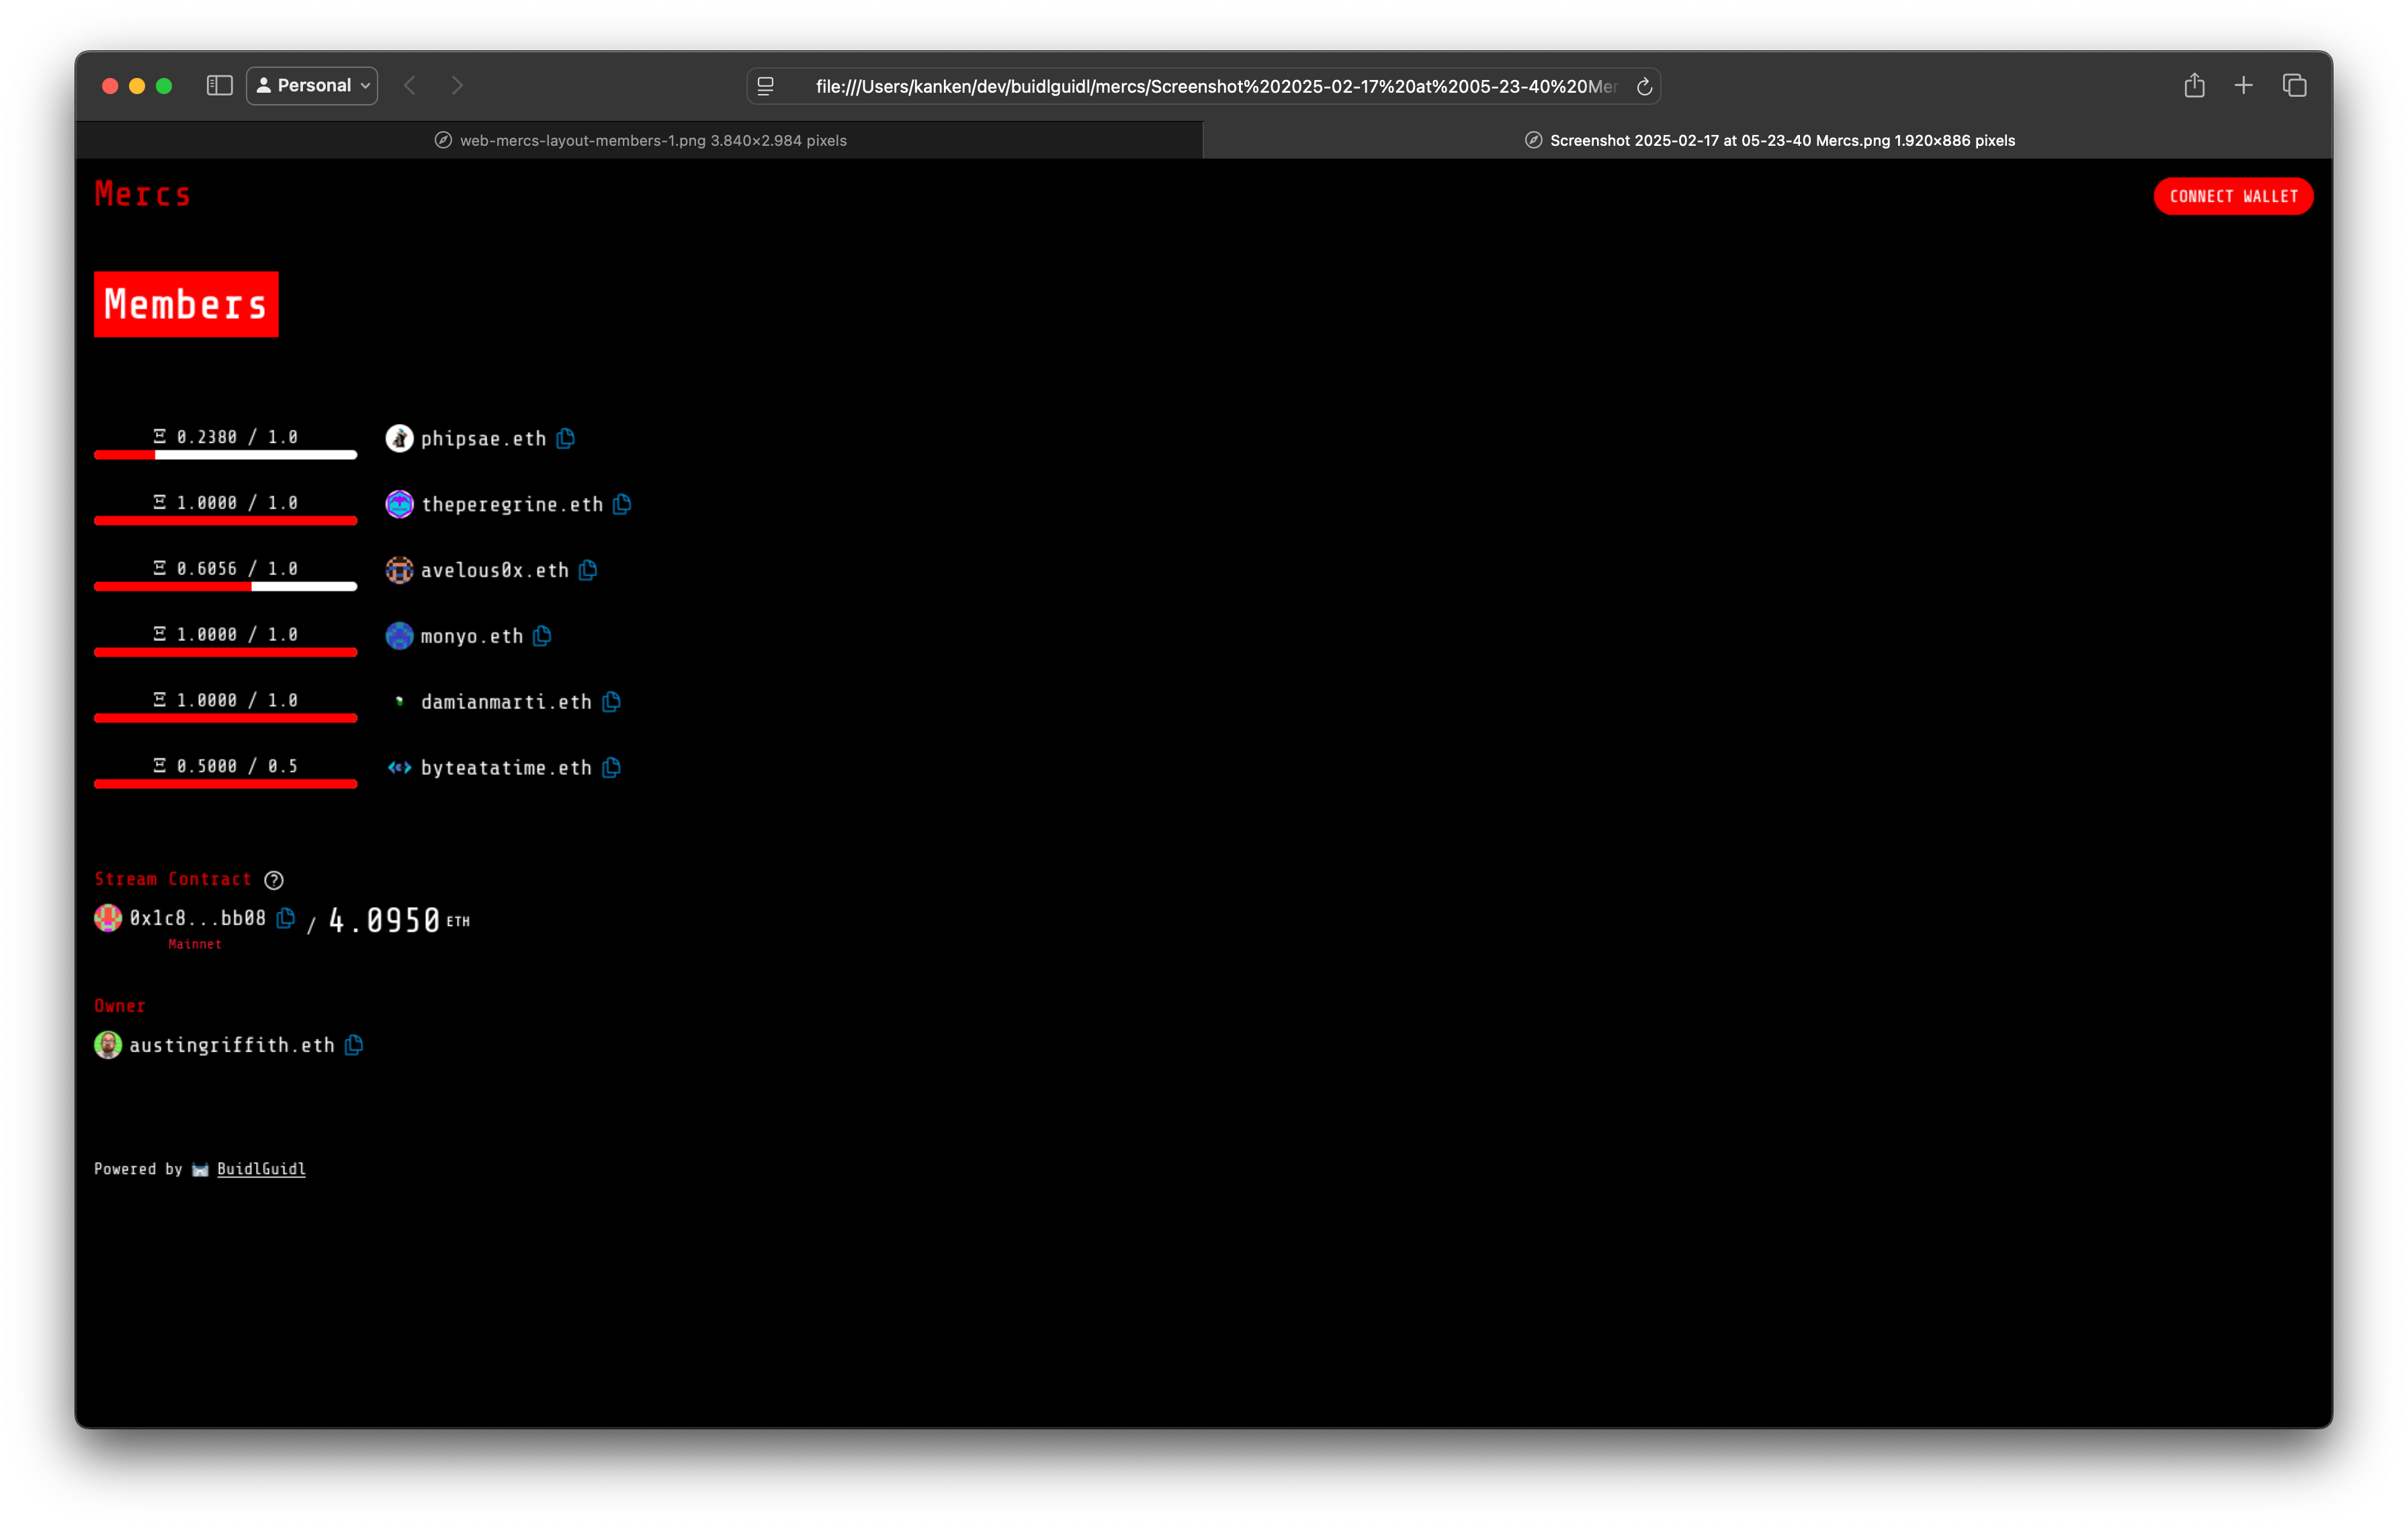This screenshot has width=2408, height=1528.
Task: Click the avelous0x.eth avatar
Action: [399, 570]
